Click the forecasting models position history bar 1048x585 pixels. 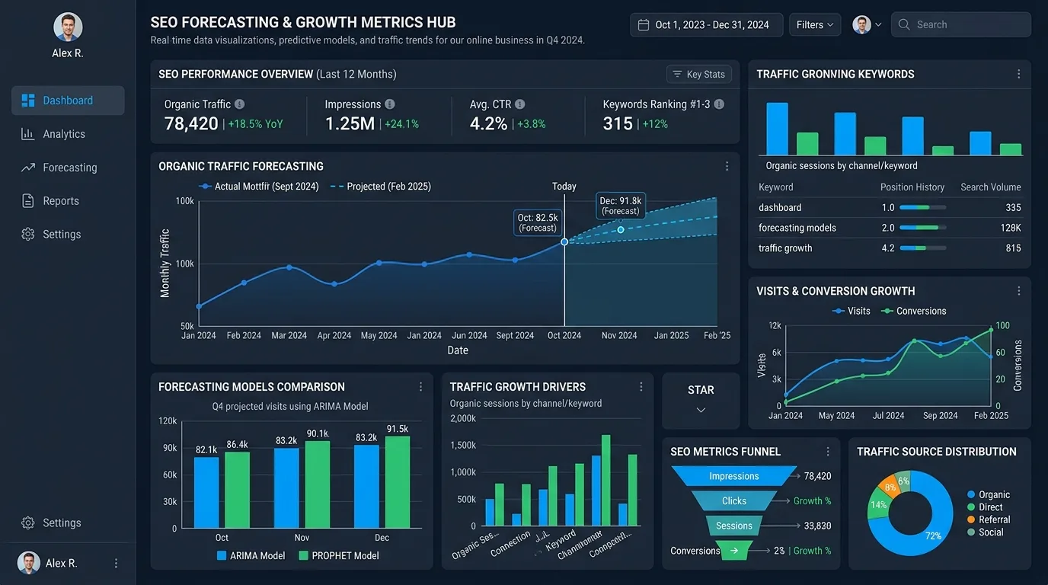923,228
